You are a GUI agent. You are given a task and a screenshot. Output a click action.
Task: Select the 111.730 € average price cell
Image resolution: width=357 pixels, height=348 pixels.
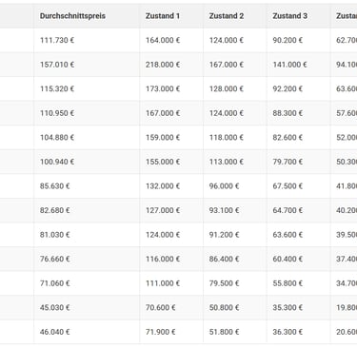pyautogui.click(x=57, y=40)
